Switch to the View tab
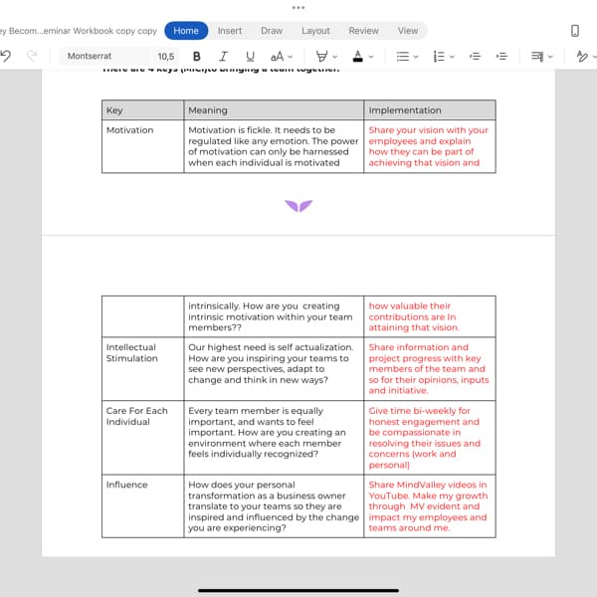This screenshot has width=597, height=597. (408, 31)
